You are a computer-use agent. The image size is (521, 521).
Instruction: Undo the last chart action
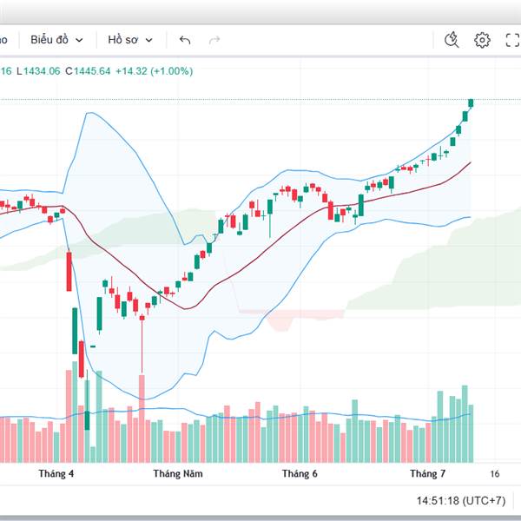(x=185, y=40)
